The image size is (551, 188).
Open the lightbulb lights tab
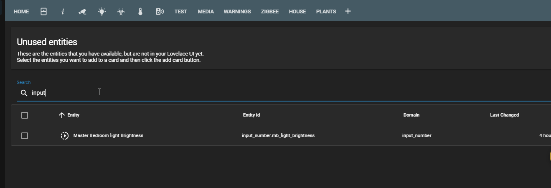point(102,11)
